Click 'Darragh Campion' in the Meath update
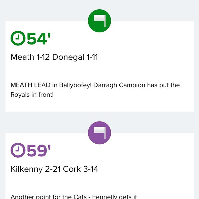This screenshot has width=199, height=199. point(119,85)
